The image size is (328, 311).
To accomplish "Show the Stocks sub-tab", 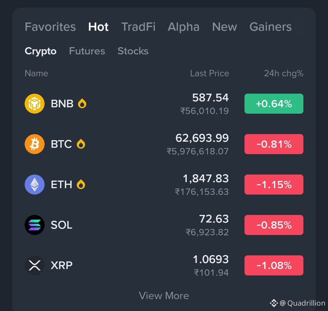I will point(133,51).
